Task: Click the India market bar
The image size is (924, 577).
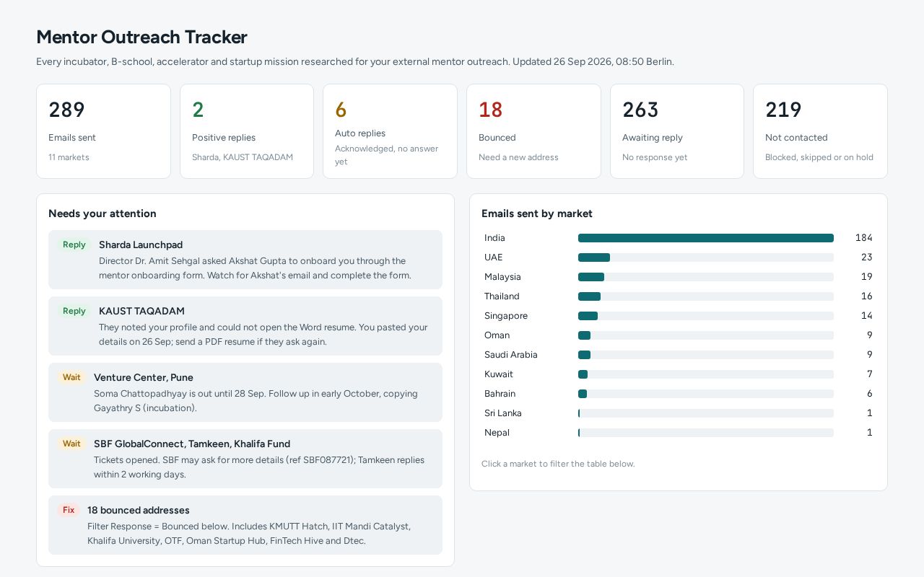Action: tap(706, 238)
